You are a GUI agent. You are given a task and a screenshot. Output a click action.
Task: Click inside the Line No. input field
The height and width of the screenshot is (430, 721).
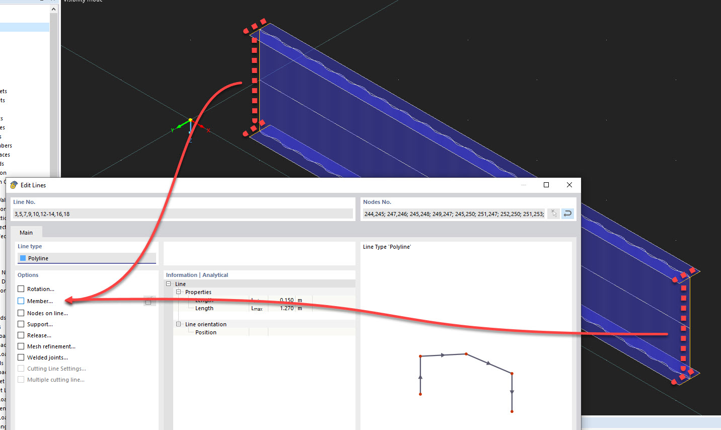pyautogui.click(x=181, y=213)
